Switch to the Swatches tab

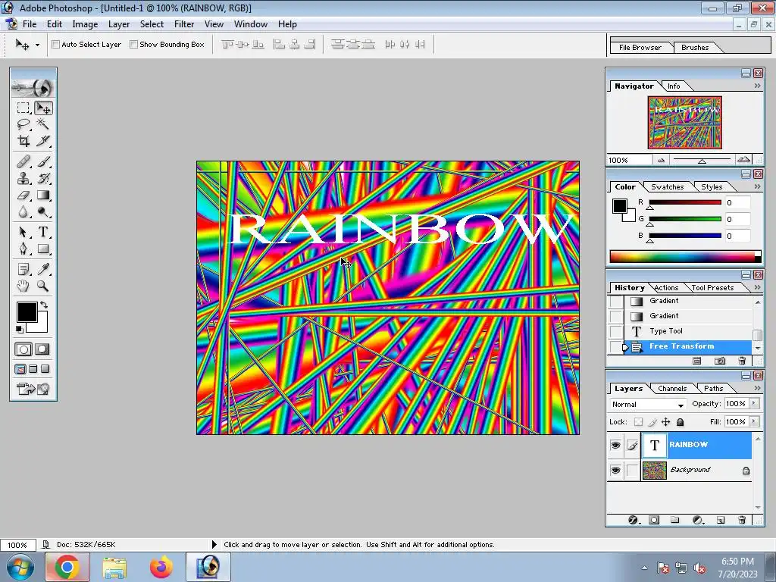(x=667, y=186)
